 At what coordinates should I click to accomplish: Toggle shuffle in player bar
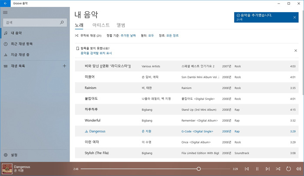click(278, 169)
